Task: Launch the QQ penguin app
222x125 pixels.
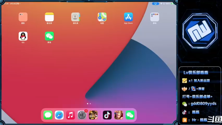Action: tap(23, 36)
